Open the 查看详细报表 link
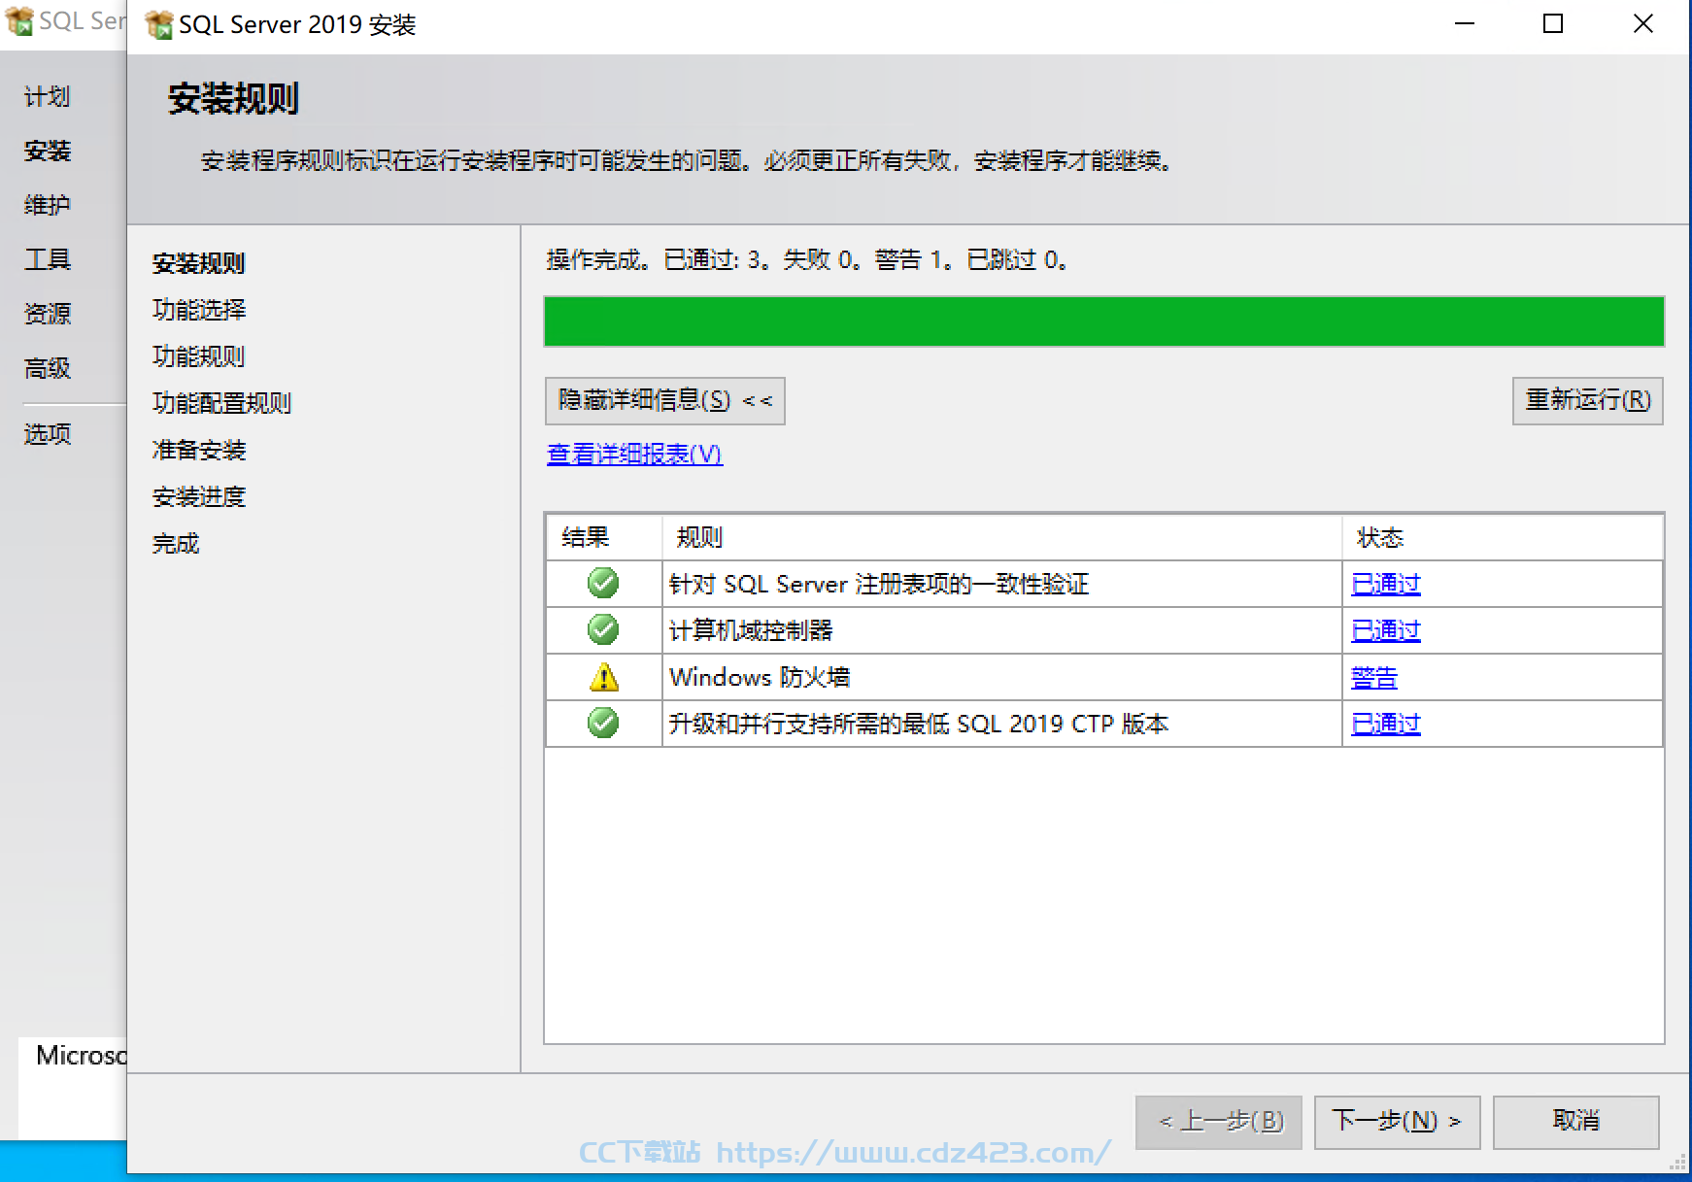Image resolution: width=1692 pixels, height=1182 pixels. pyautogui.click(x=634, y=454)
